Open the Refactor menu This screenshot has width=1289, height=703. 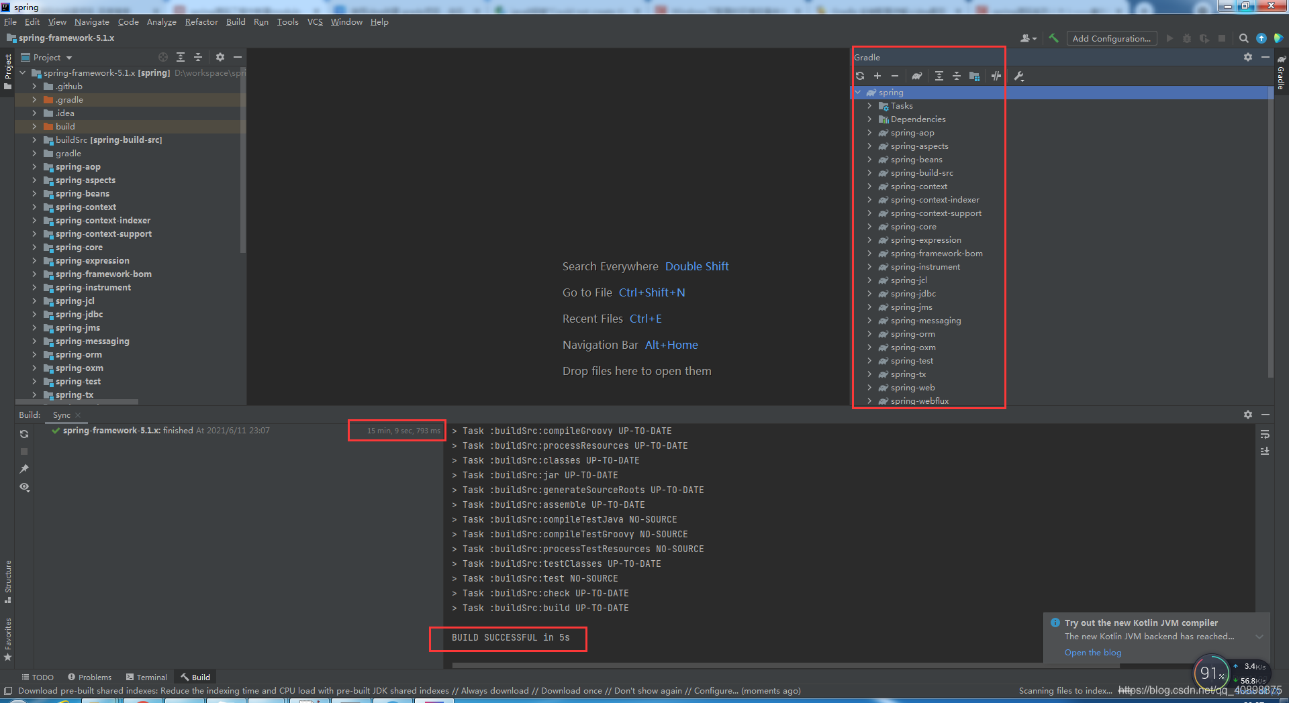pyautogui.click(x=201, y=21)
